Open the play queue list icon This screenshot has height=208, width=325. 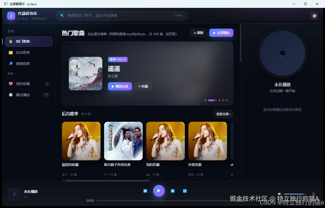pos(314,194)
